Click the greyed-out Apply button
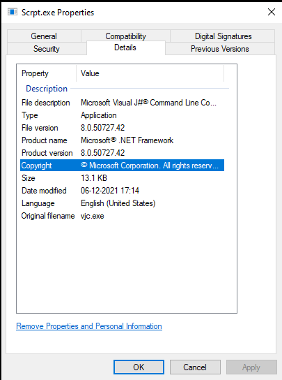Screen dimensions: 282x380 (251, 367)
